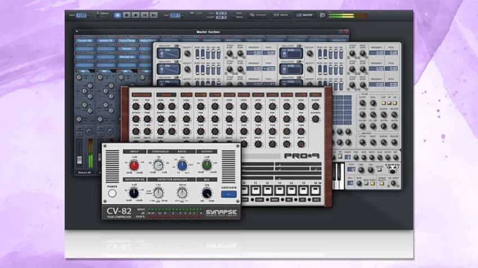
Task: Click the green Output knob on CV-82
Action: [x=207, y=165]
